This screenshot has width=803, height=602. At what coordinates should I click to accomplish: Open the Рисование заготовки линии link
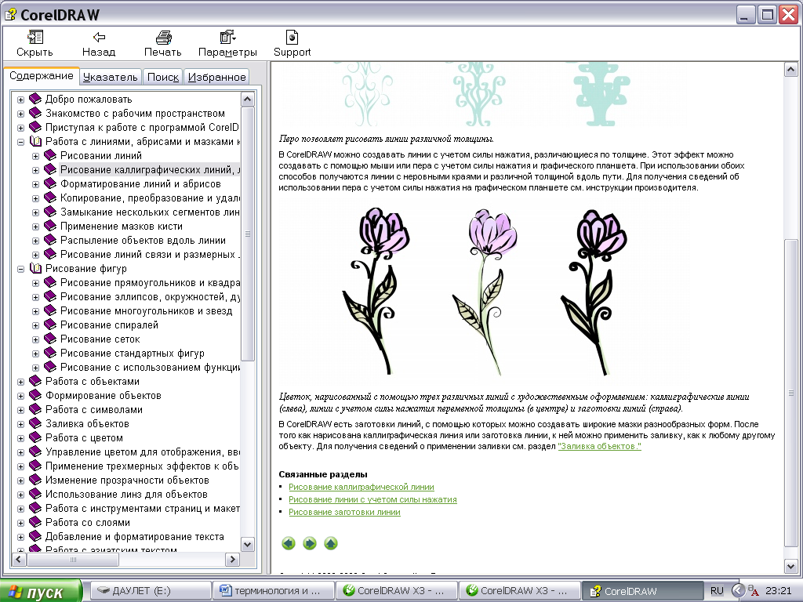coord(344,512)
